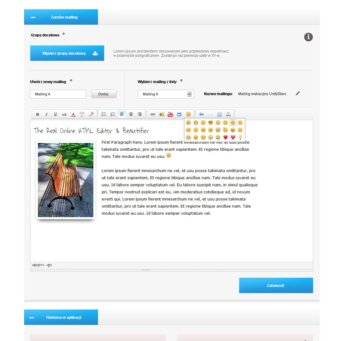Image resolution: width=339 pixels, height=341 pixels.
Task: Switch to HTML source view
Action: tap(228, 114)
